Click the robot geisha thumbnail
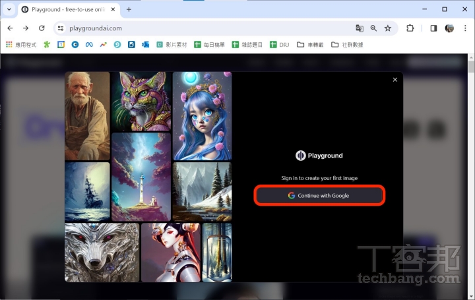 [171, 253]
